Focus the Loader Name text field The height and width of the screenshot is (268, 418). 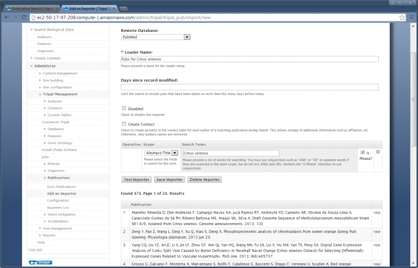coord(250,59)
